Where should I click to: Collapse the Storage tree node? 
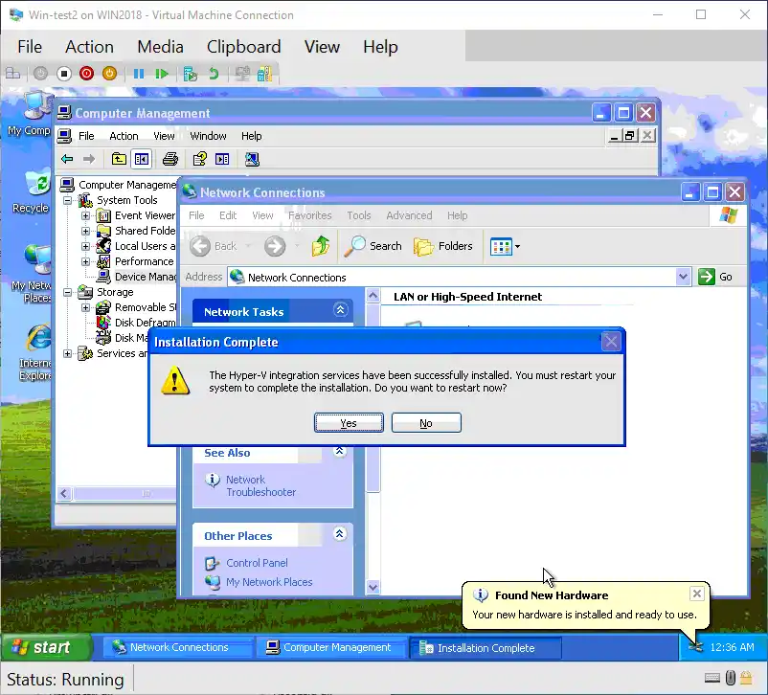click(x=68, y=292)
